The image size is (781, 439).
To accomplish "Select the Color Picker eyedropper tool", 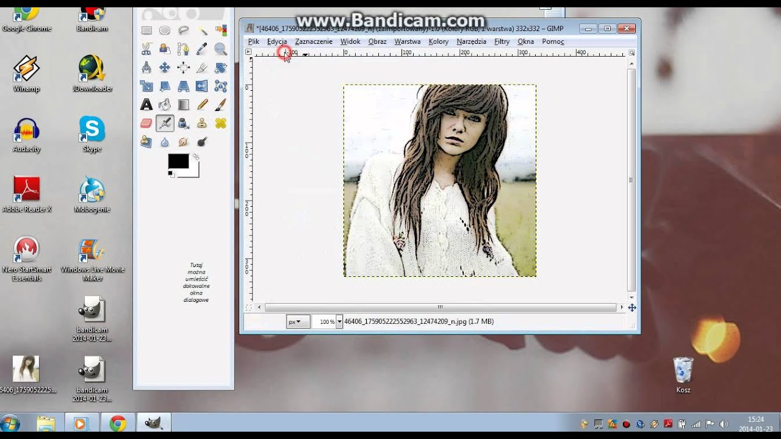I will point(202,49).
